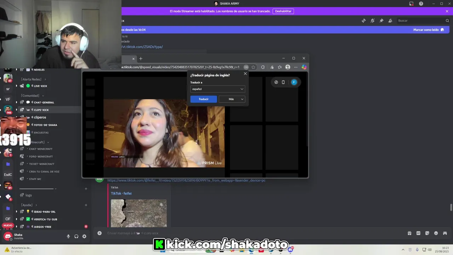Viewport: 453px width, 255px height.
Task: Favorite this page with star icon
Action: (x=253, y=67)
